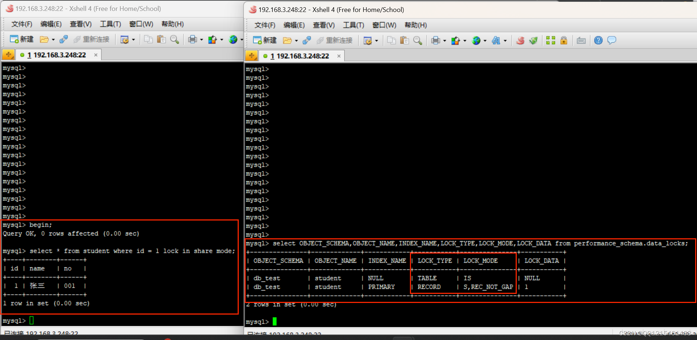697x340 pixels.
Task: Close the 192.168.3.248:22 tab in left window
Action: [96, 55]
